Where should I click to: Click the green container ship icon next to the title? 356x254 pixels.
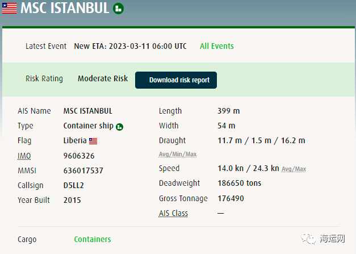click(x=118, y=9)
